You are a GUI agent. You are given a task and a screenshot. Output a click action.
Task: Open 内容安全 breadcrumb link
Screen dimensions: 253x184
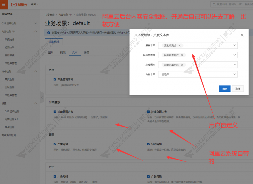[x=50, y=15]
